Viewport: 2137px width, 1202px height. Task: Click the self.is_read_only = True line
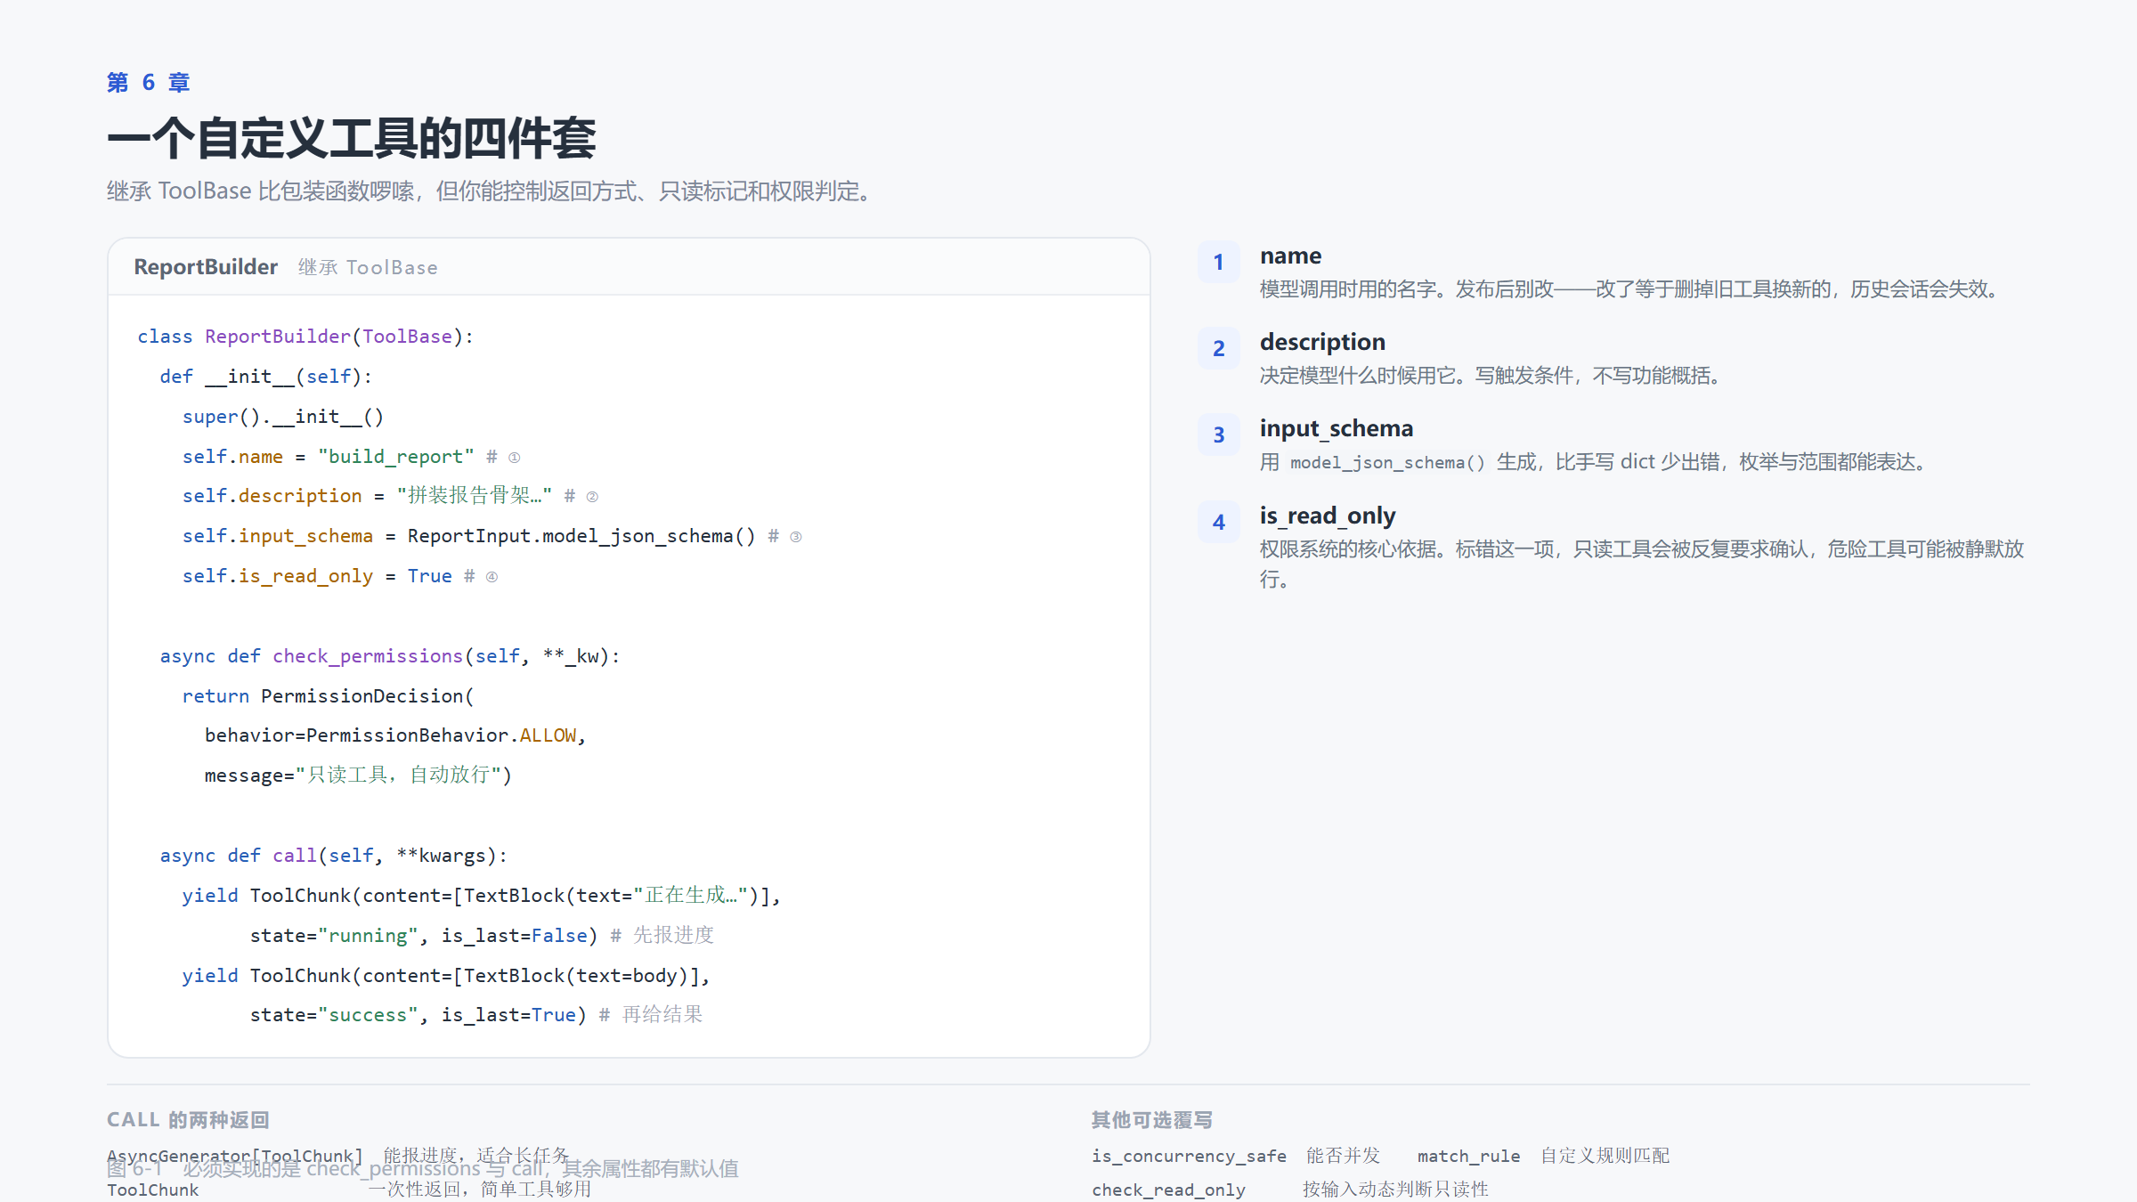click(339, 576)
